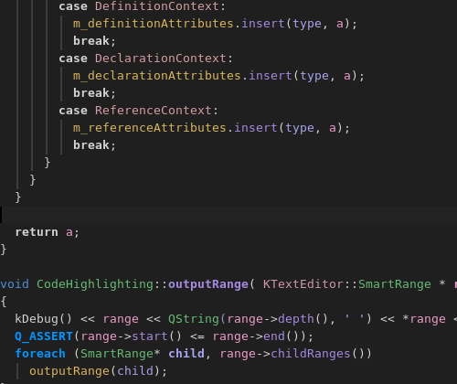The height and width of the screenshot is (384, 457).
Task: Click the 'start' method call
Action: (150, 336)
